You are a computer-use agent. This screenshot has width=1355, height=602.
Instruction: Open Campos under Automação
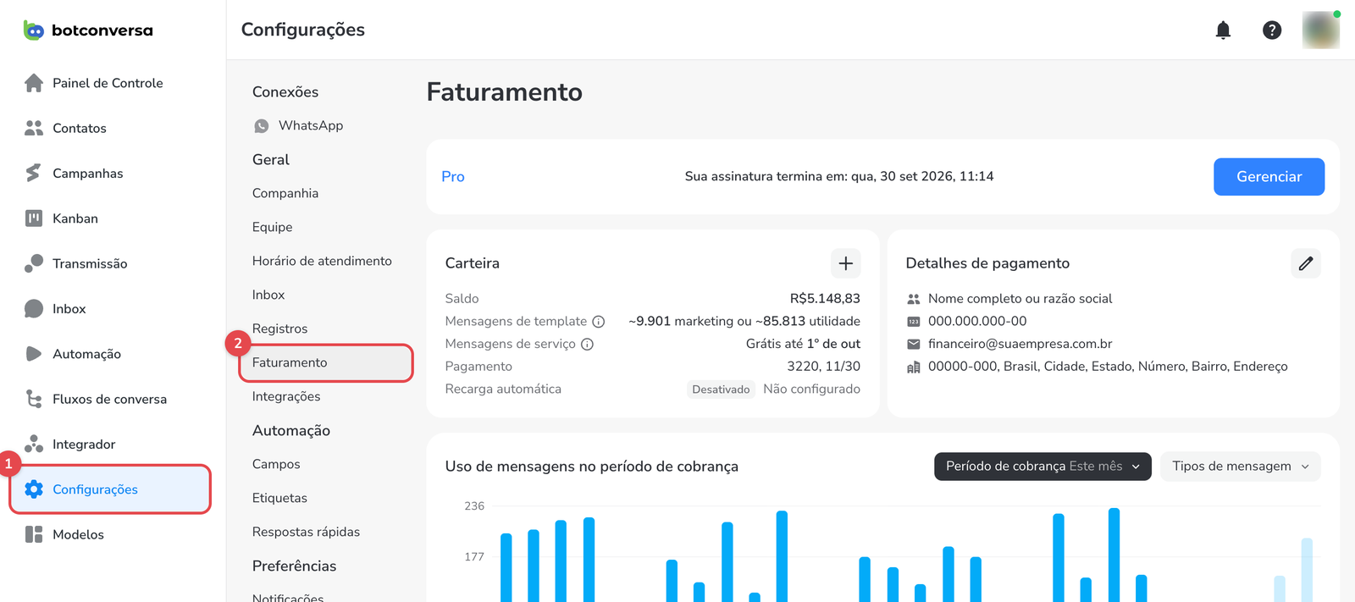(x=276, y=464)
